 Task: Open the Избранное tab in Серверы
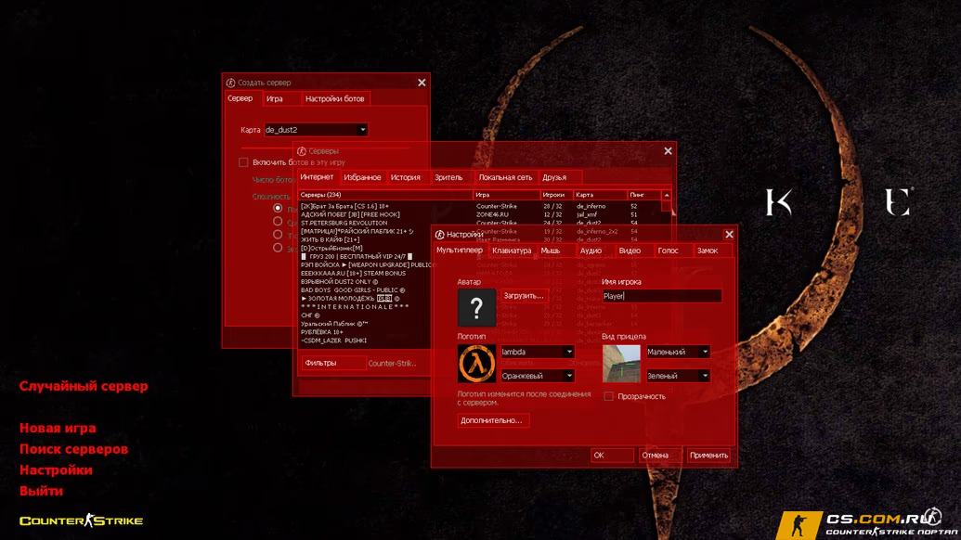[362, 177]
